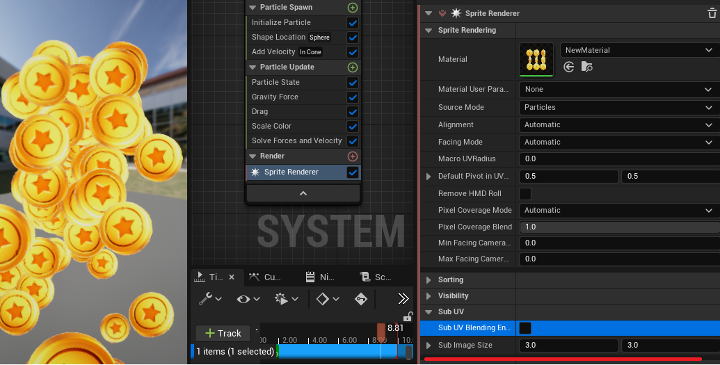This screenshot has width=720, height=365.
Task: Open the Material User Param None dropdown
Action: 619,90
